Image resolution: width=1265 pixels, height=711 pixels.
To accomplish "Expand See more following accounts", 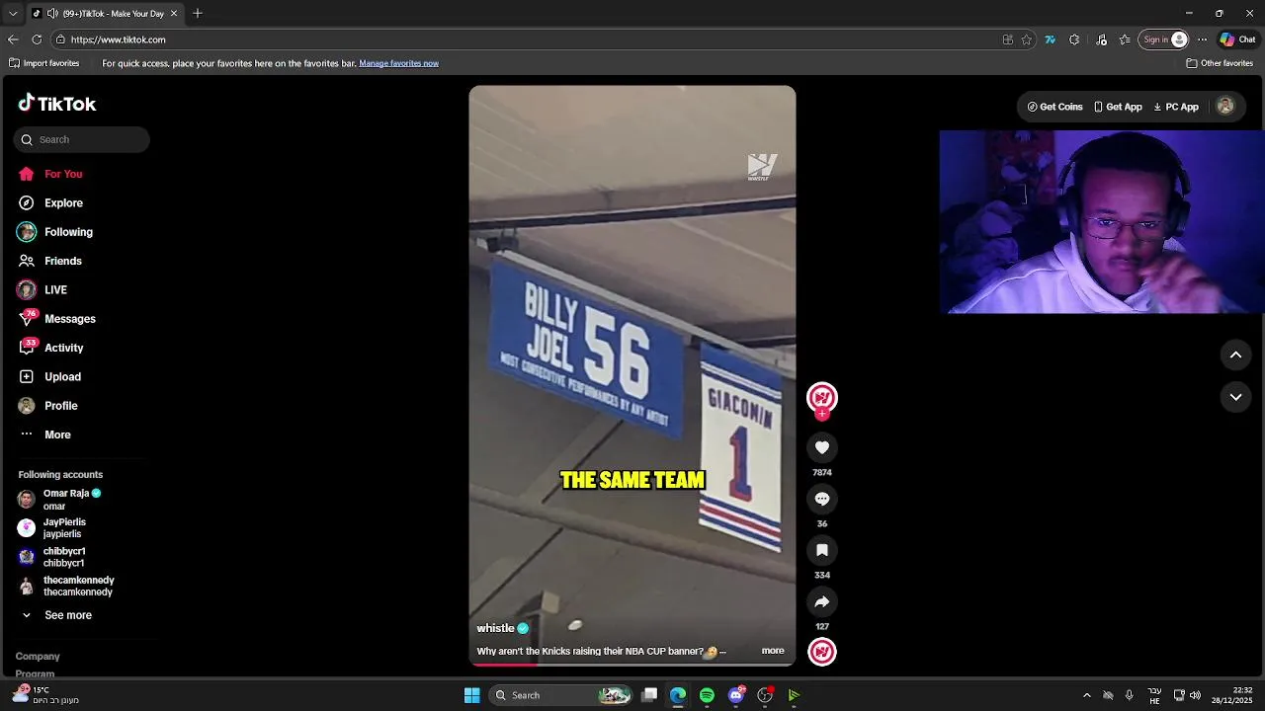I will 56,615.
